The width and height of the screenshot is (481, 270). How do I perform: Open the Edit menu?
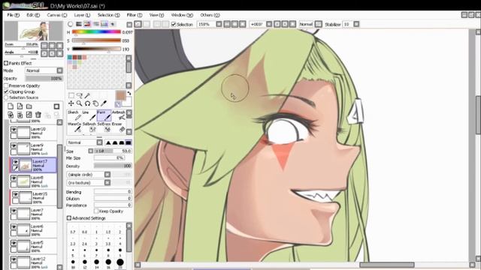(33, 15)
